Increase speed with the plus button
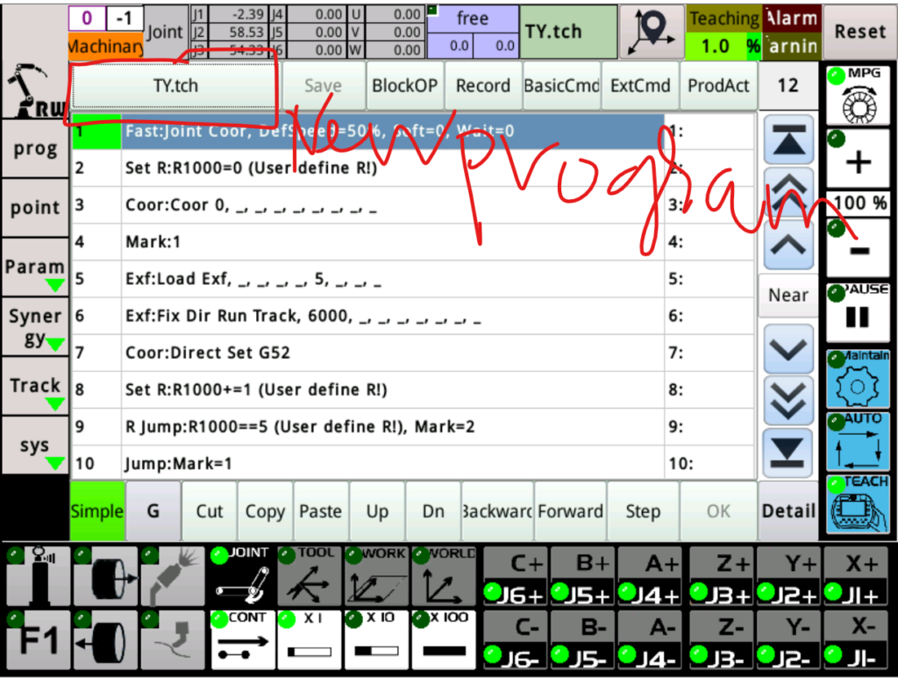The image size is (898, 678). pyautogui.click(x=858, y=161)
